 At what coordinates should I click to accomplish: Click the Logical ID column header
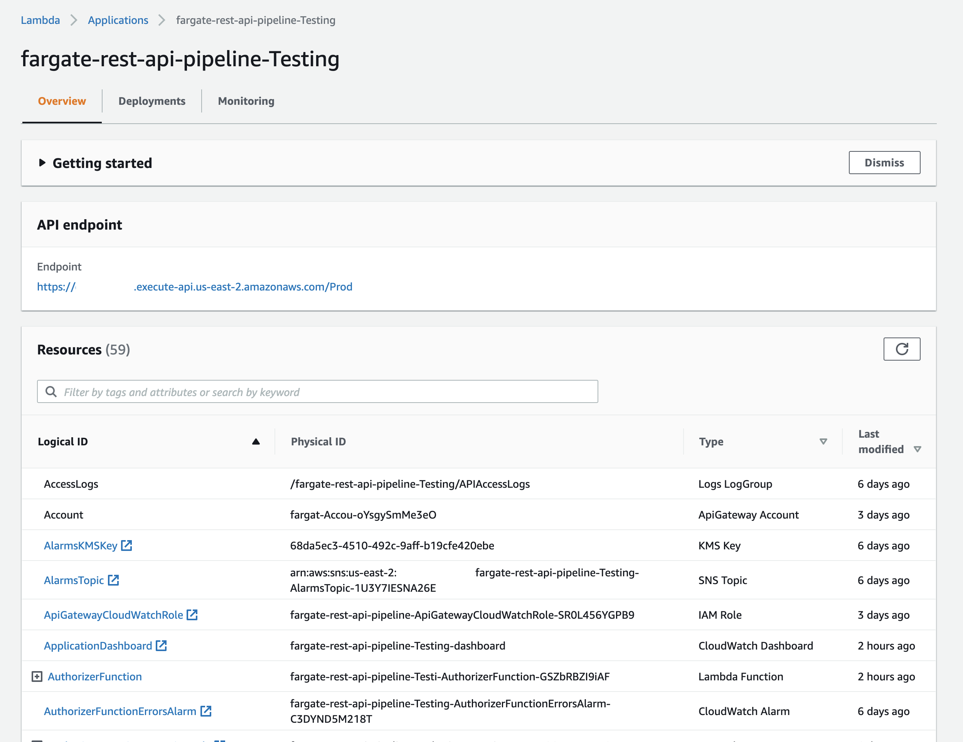62,442
